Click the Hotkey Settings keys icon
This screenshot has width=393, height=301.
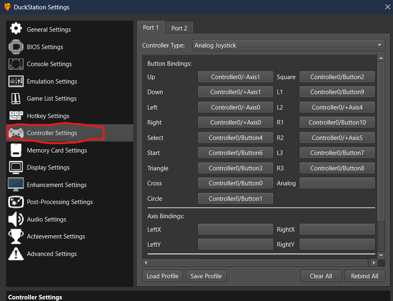click(x=16, y=116)
